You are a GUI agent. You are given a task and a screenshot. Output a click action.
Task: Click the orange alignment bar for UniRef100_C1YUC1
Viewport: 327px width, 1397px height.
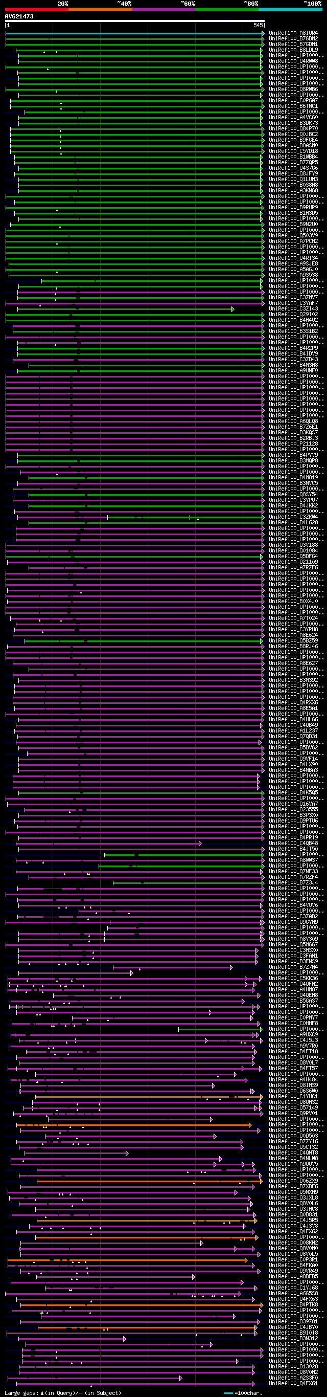149,1097
